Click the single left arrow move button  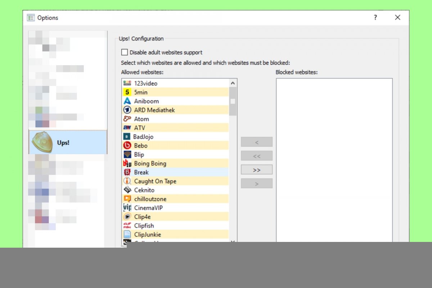(257, 142)
